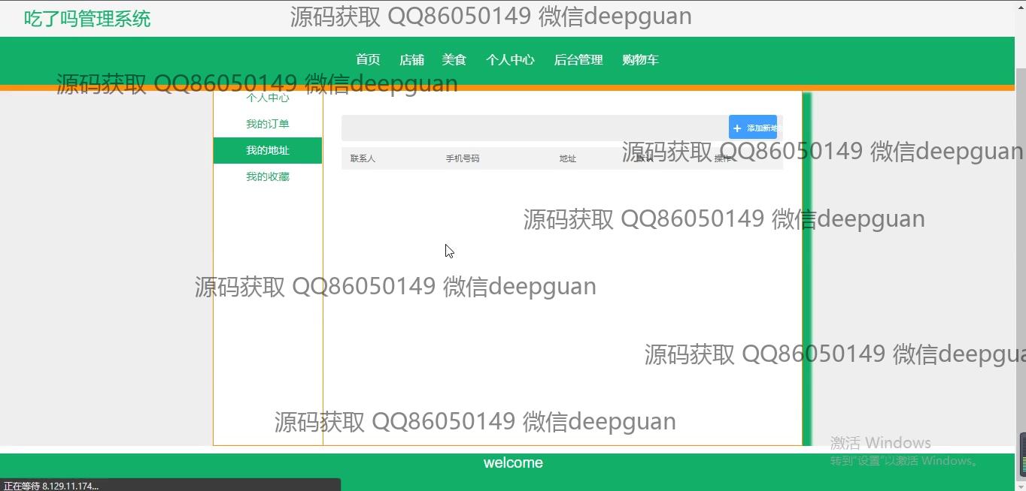Open 我的收藏 in the sidebar
1026x491 pixels.
tap(268, 176)
